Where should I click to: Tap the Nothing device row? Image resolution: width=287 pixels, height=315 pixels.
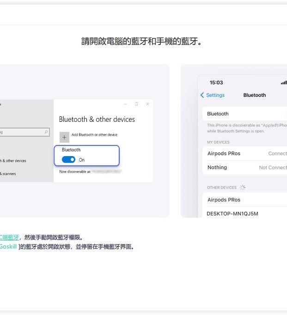click(217, 167)
